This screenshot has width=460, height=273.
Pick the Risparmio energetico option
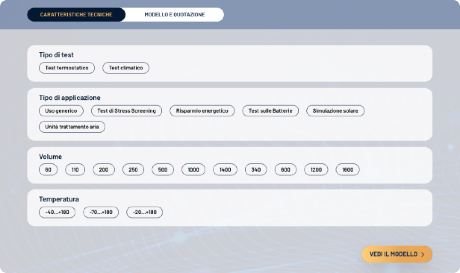click(x=202, y=111)
